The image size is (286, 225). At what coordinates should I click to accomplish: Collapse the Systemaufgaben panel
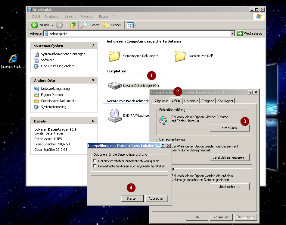[x=93, y=46]
